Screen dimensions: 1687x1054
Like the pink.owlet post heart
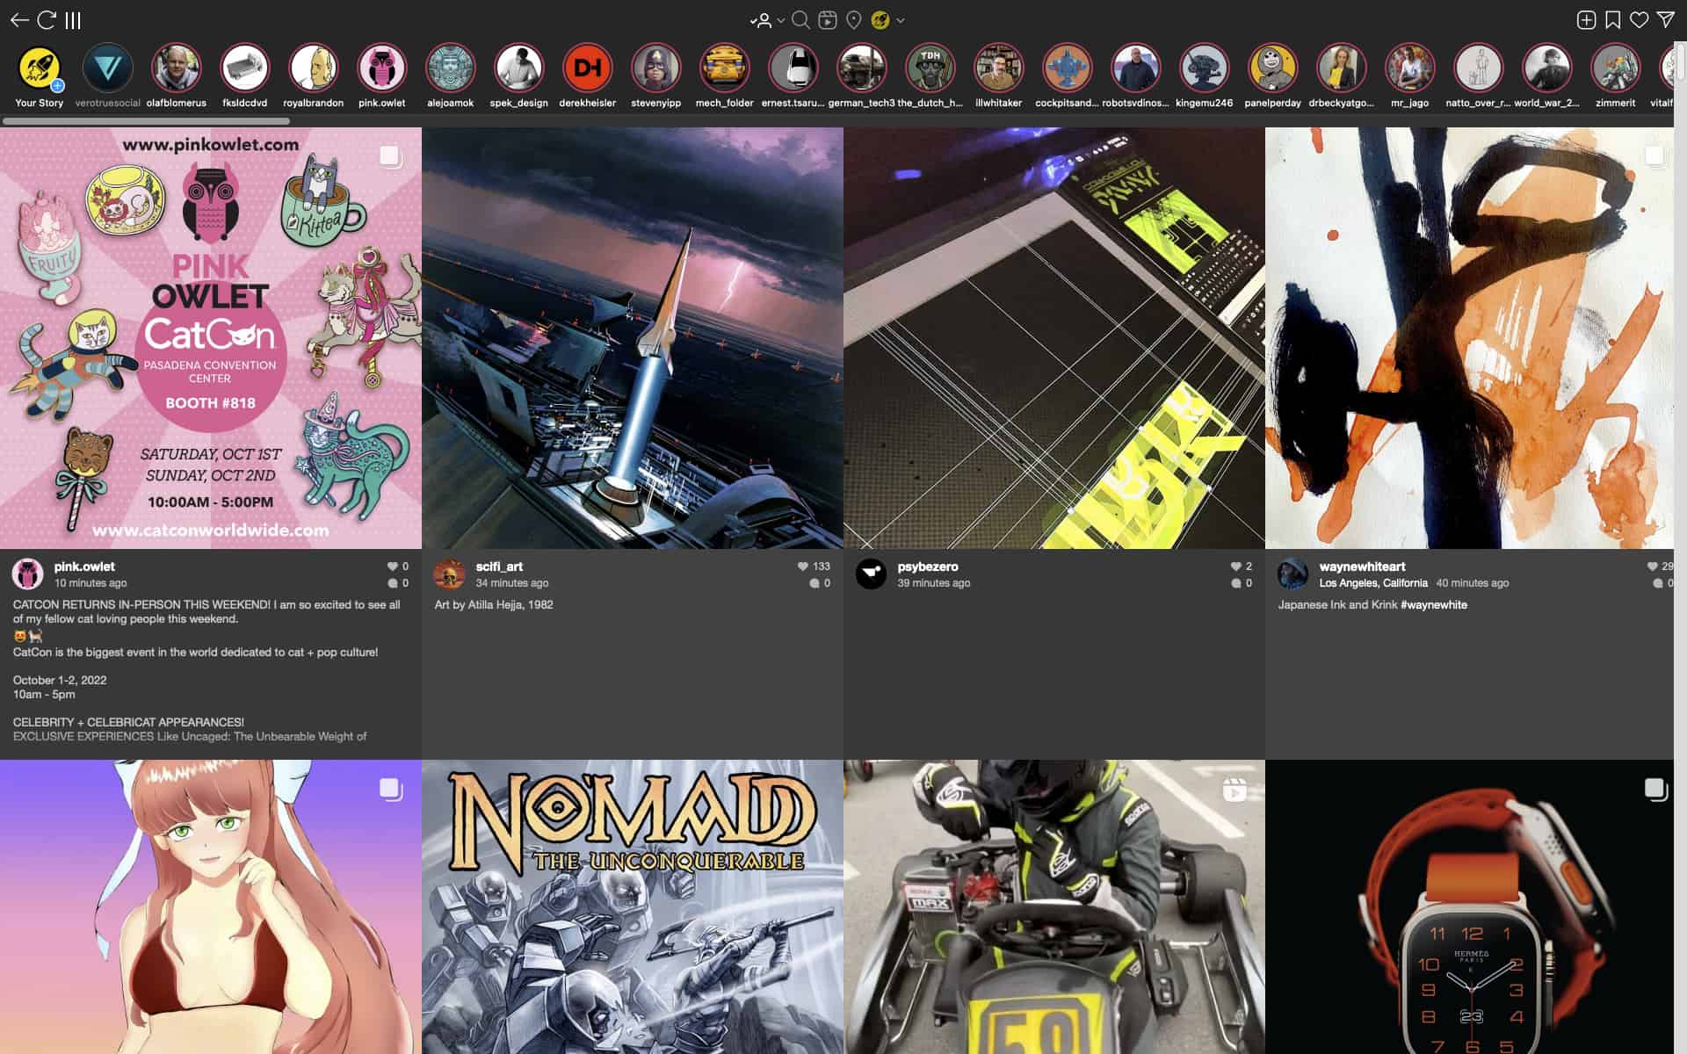pos(392,567)
